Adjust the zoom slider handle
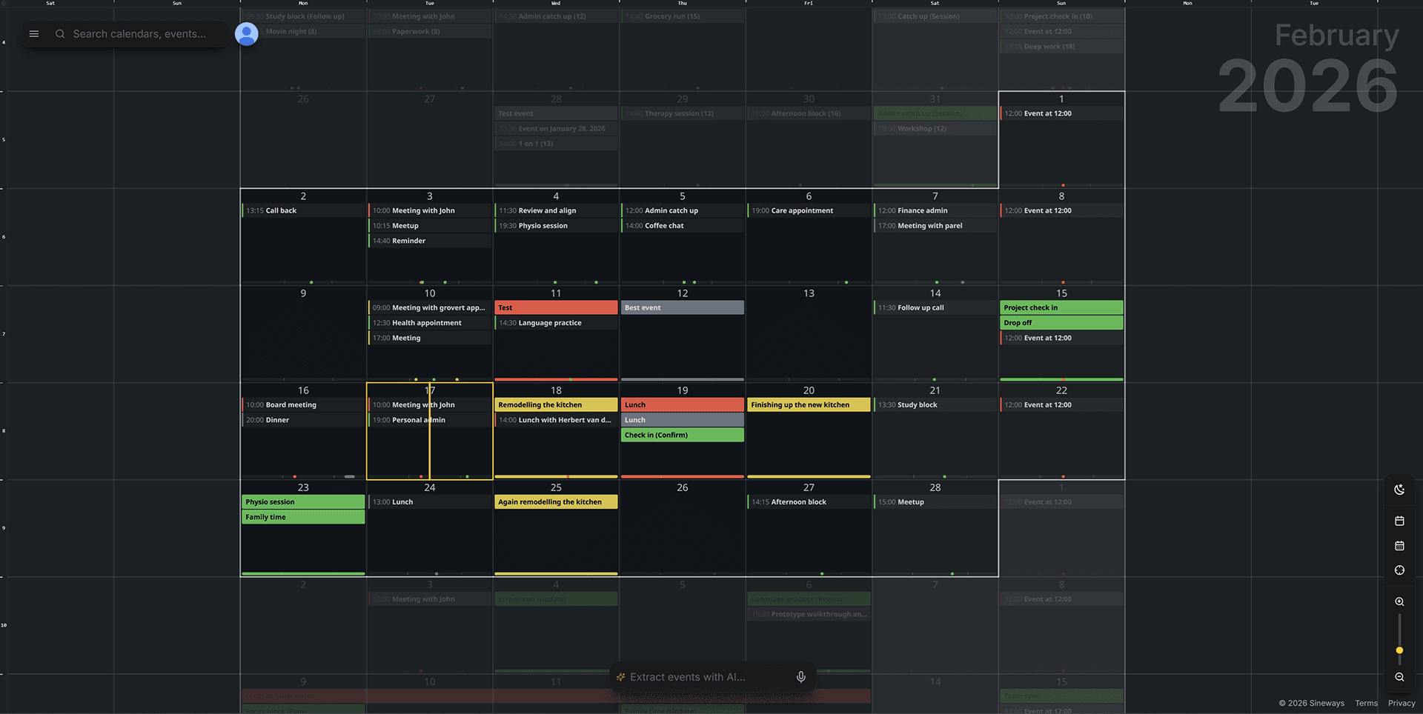 [x=1399, y=650]
